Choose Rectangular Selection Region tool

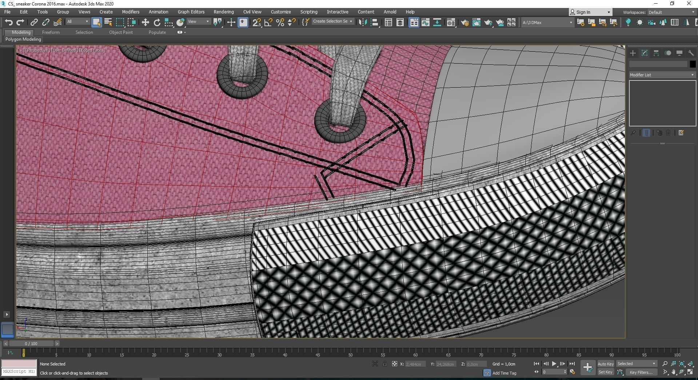point(120,23)
